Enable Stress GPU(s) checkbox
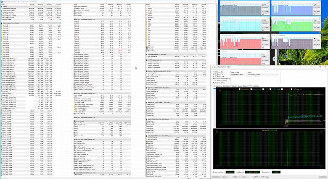The image size is (328, 179). pos(216,83)
